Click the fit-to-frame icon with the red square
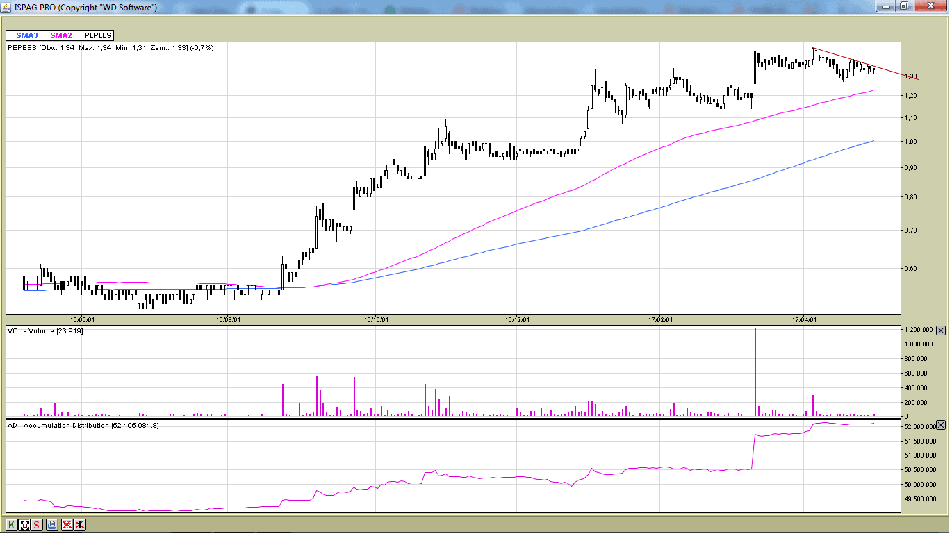This screenshot has width=952, height=536. click(x=24, y=525)
